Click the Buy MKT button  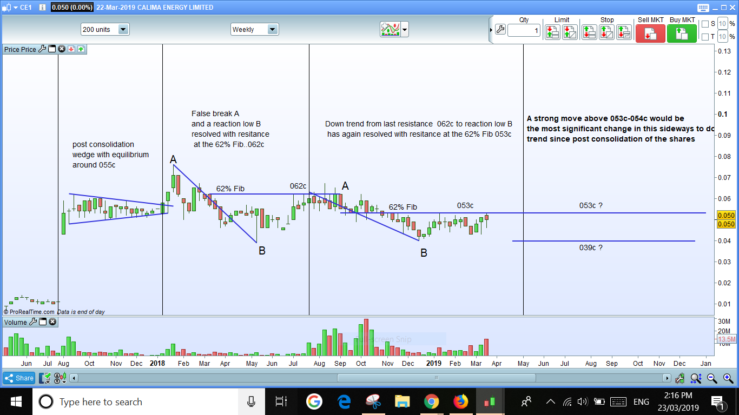pos(682,33)
